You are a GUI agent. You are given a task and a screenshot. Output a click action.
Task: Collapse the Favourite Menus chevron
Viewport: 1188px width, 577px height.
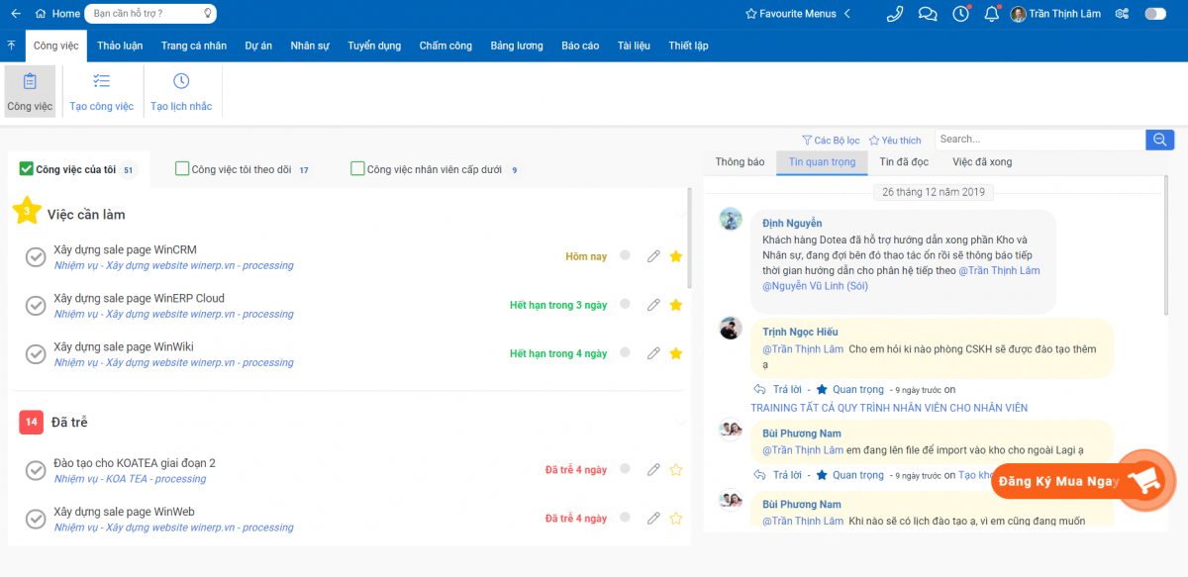[x=847, y=14]
